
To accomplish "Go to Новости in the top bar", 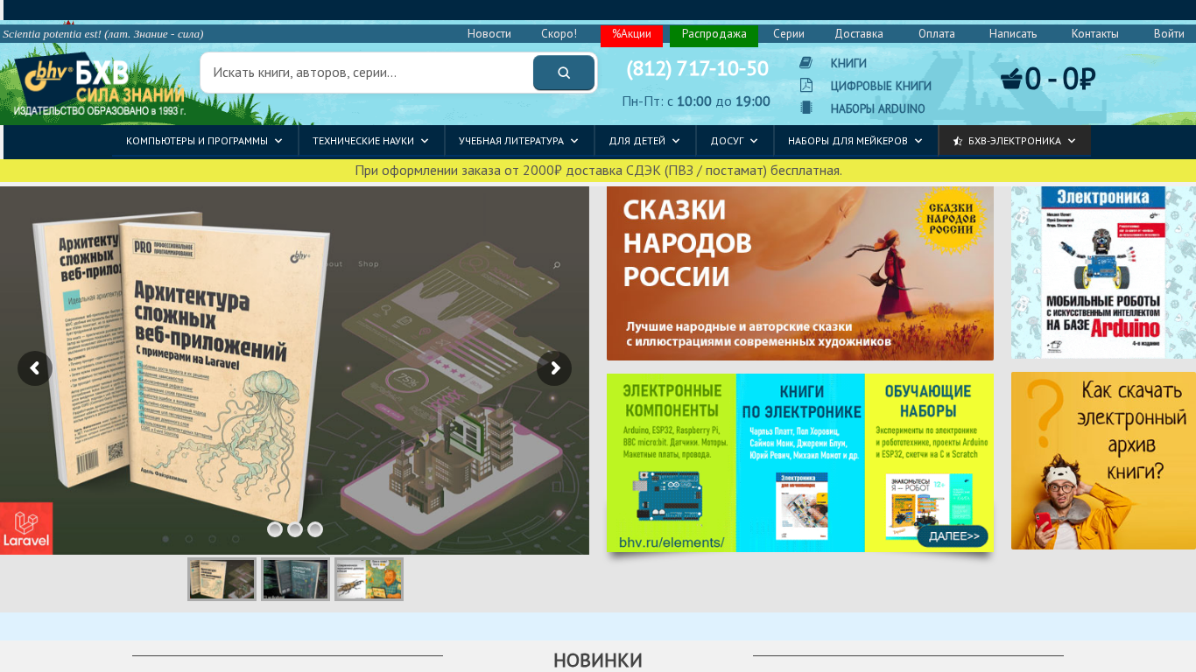I will 489,34.
